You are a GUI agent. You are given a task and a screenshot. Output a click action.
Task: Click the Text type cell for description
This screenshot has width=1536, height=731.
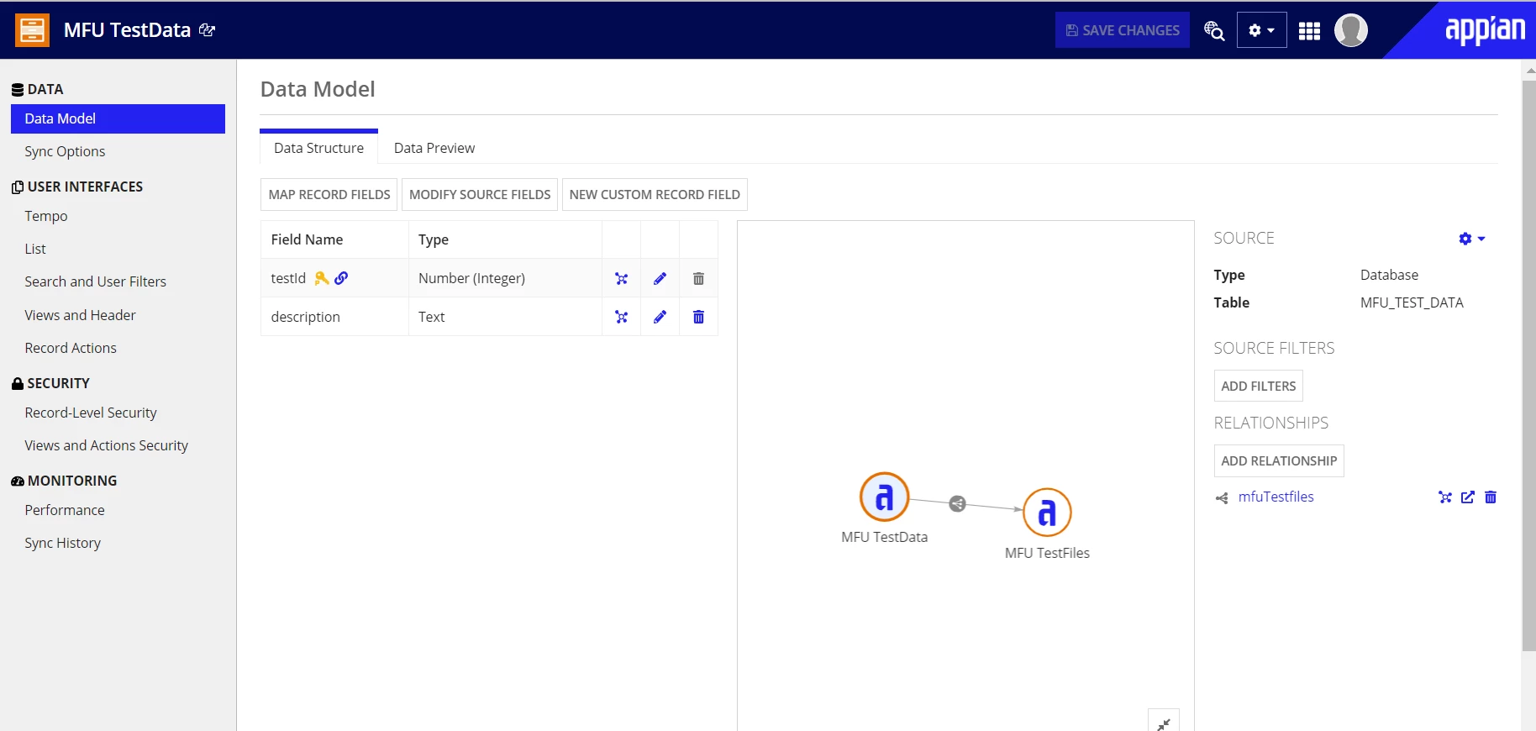(505, 317)
